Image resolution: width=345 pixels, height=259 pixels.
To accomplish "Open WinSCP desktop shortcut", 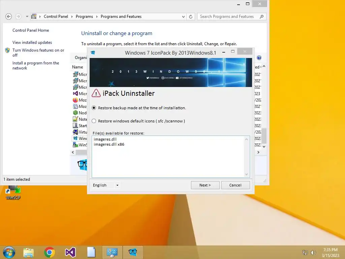I will pos(13,193).
